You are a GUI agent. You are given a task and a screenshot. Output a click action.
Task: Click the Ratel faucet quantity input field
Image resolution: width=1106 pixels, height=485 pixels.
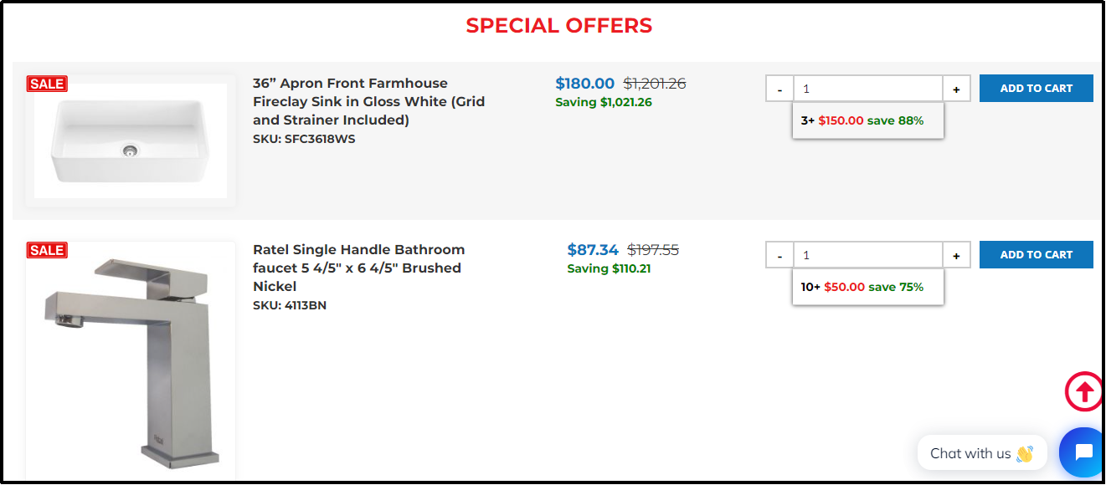click(867, 255)
